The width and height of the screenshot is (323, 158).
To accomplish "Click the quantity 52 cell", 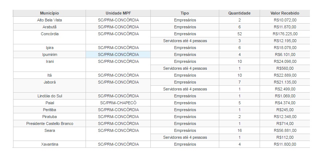I will pos(239,34).
